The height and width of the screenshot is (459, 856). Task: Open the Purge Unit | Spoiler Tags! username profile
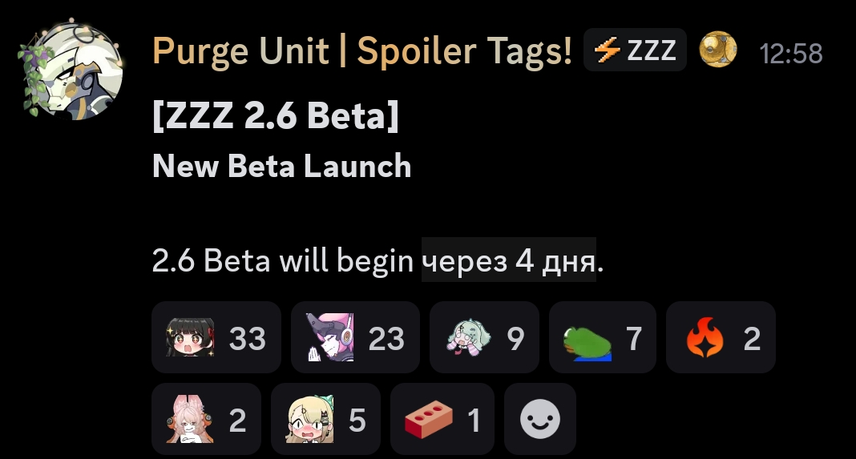[x=362, y=50]
